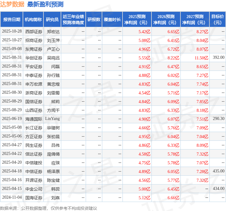The image size is (226, 211).
Task: Click 华创证券 institution cell
Action: pos(34,58)
